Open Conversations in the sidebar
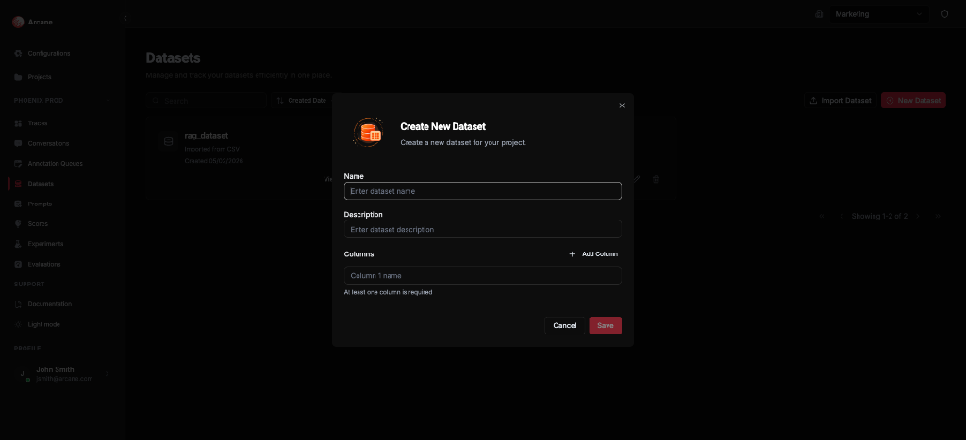The width and height of the screenshot is (966, 440). tap(48, 143)
